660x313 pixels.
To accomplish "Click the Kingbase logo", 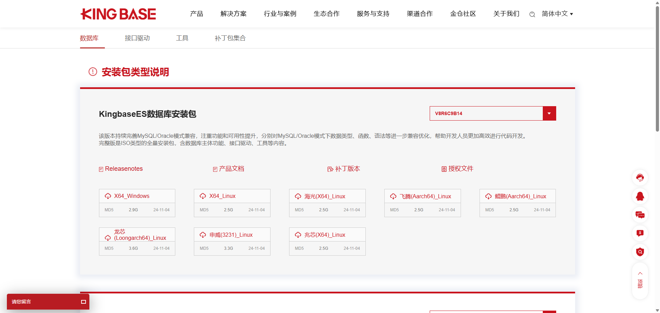I will [x=118, y=14].
